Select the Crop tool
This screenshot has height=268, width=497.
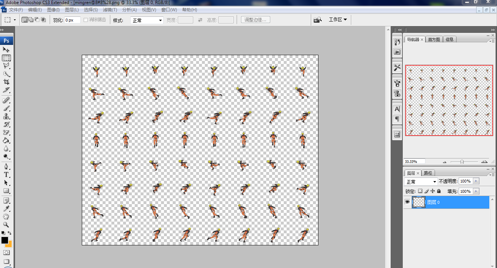6,82
